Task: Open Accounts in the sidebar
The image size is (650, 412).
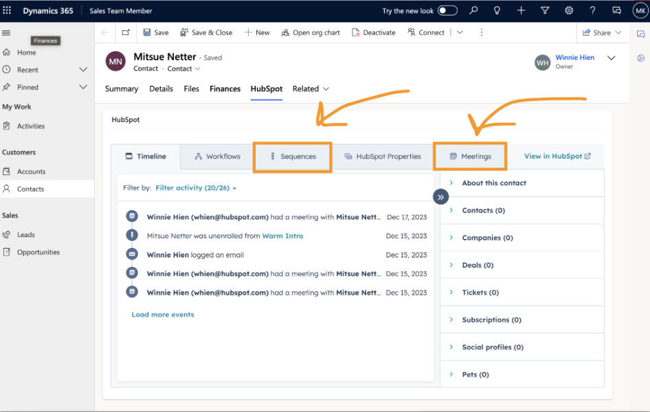Action: click(31, 172)
